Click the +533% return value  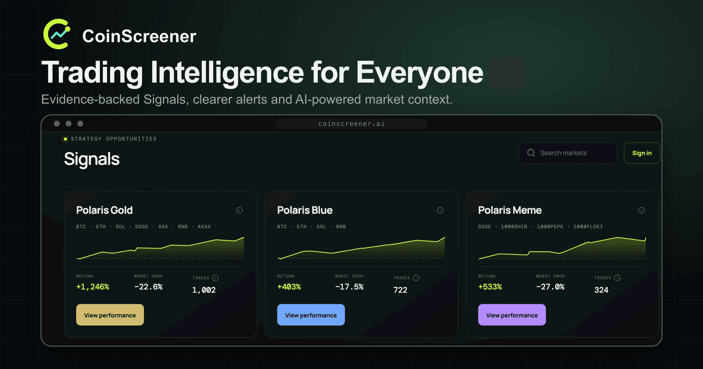click(x=490, y=287)
